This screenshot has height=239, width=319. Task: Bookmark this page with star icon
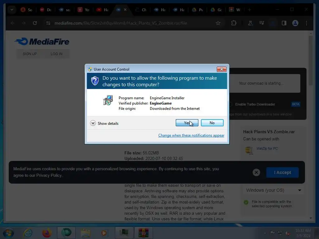pos(218,23)
